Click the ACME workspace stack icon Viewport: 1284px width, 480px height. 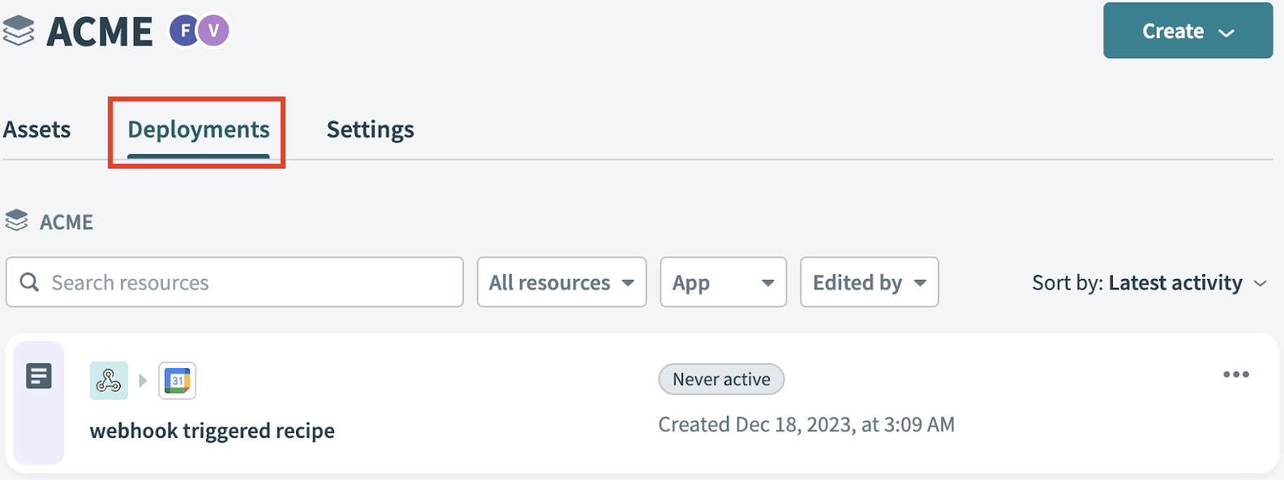click(x=17, y=31)
